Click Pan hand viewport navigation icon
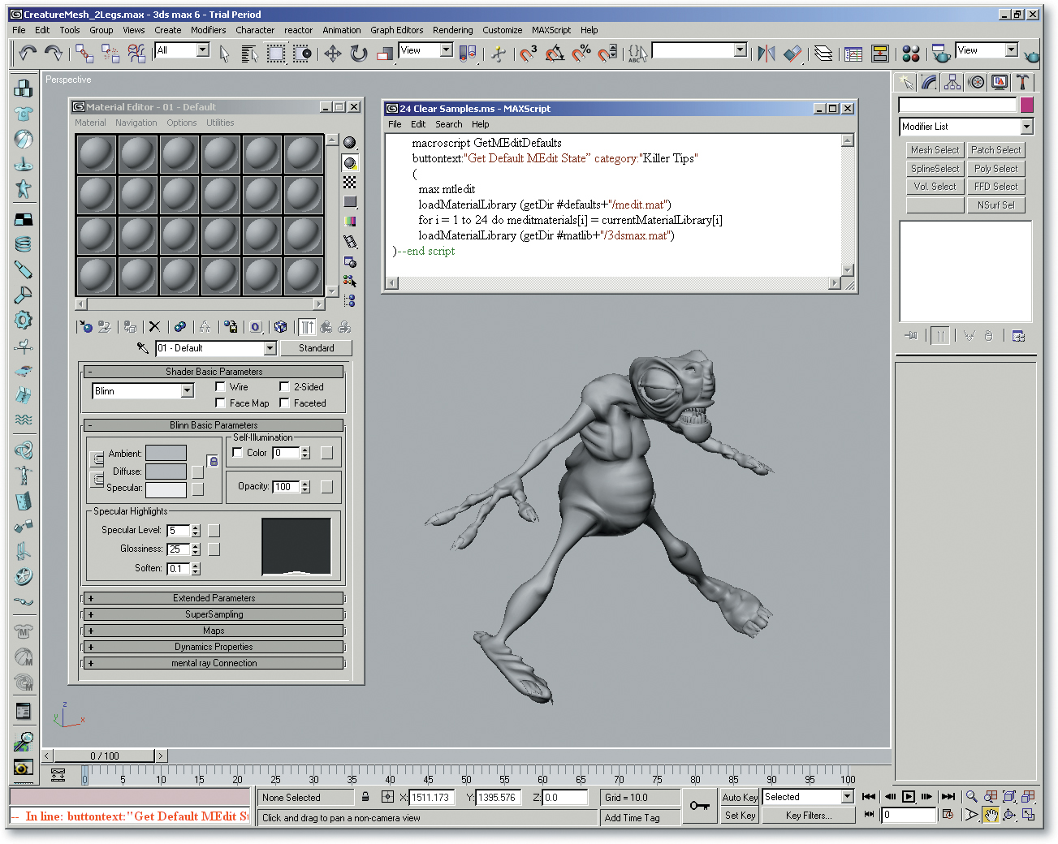The width and height of the screenshot is (1058, 844). pyautogui.click(x=991, y=815)
